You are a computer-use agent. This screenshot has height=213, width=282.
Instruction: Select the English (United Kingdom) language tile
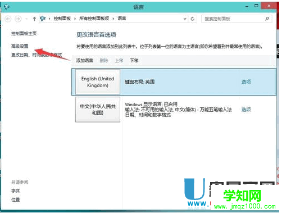(x=98, y=82)
